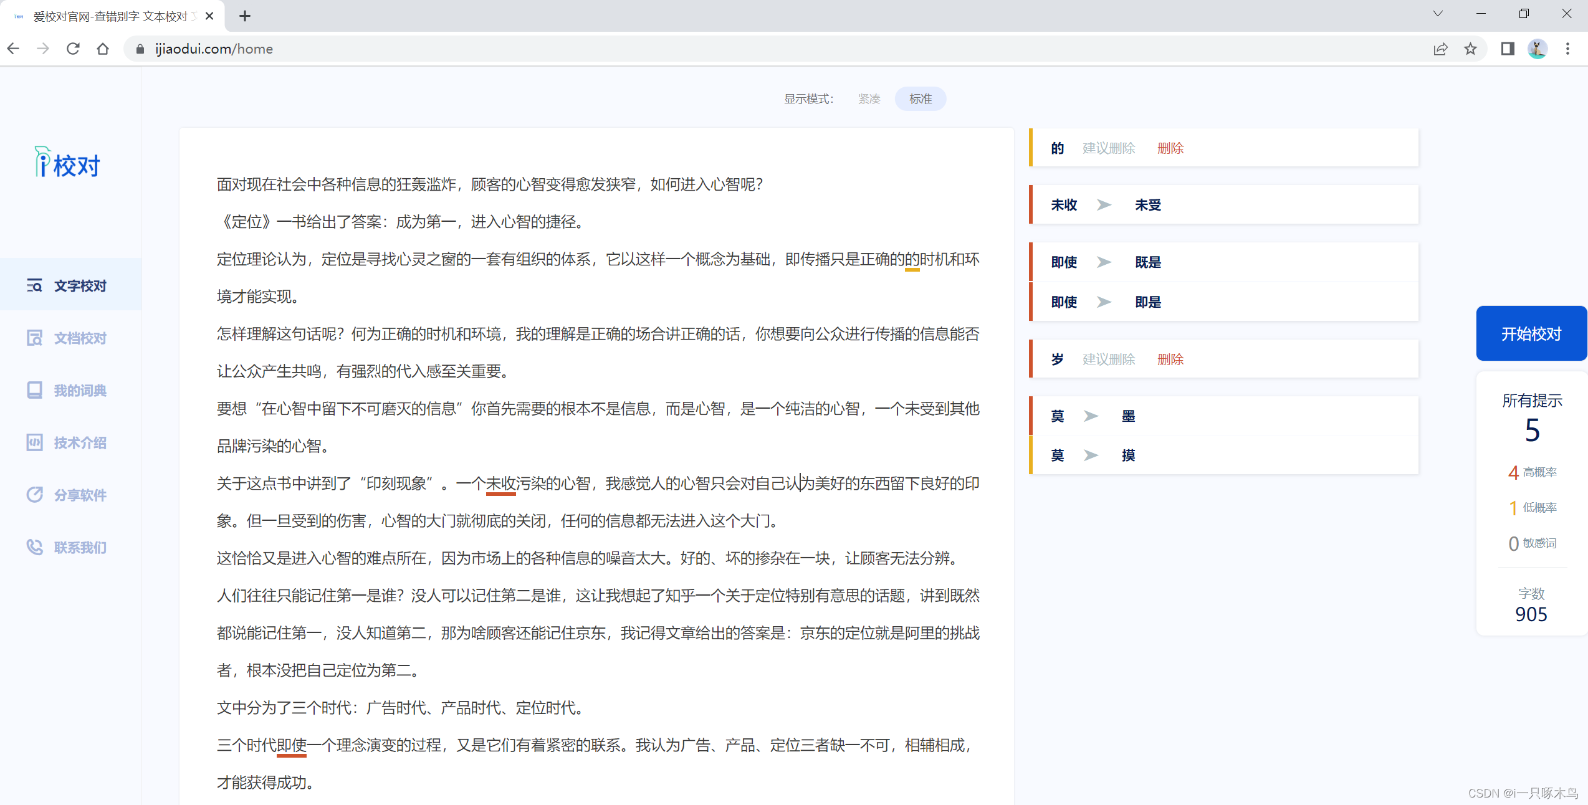Click 删除 for the 的 suggestion
Image resolution: width=1588 pixels, height=805 pixels.
pyautogui.click(x=1170, y=148)
